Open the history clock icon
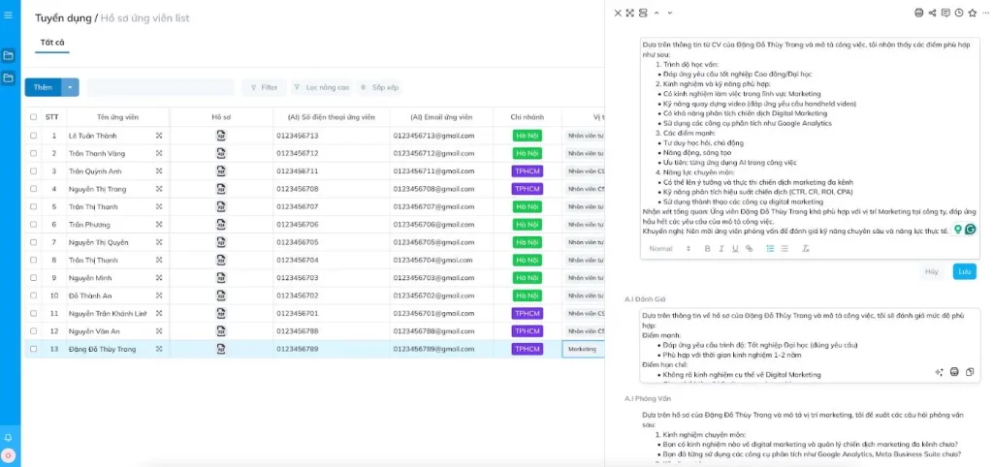 [959, 13]
